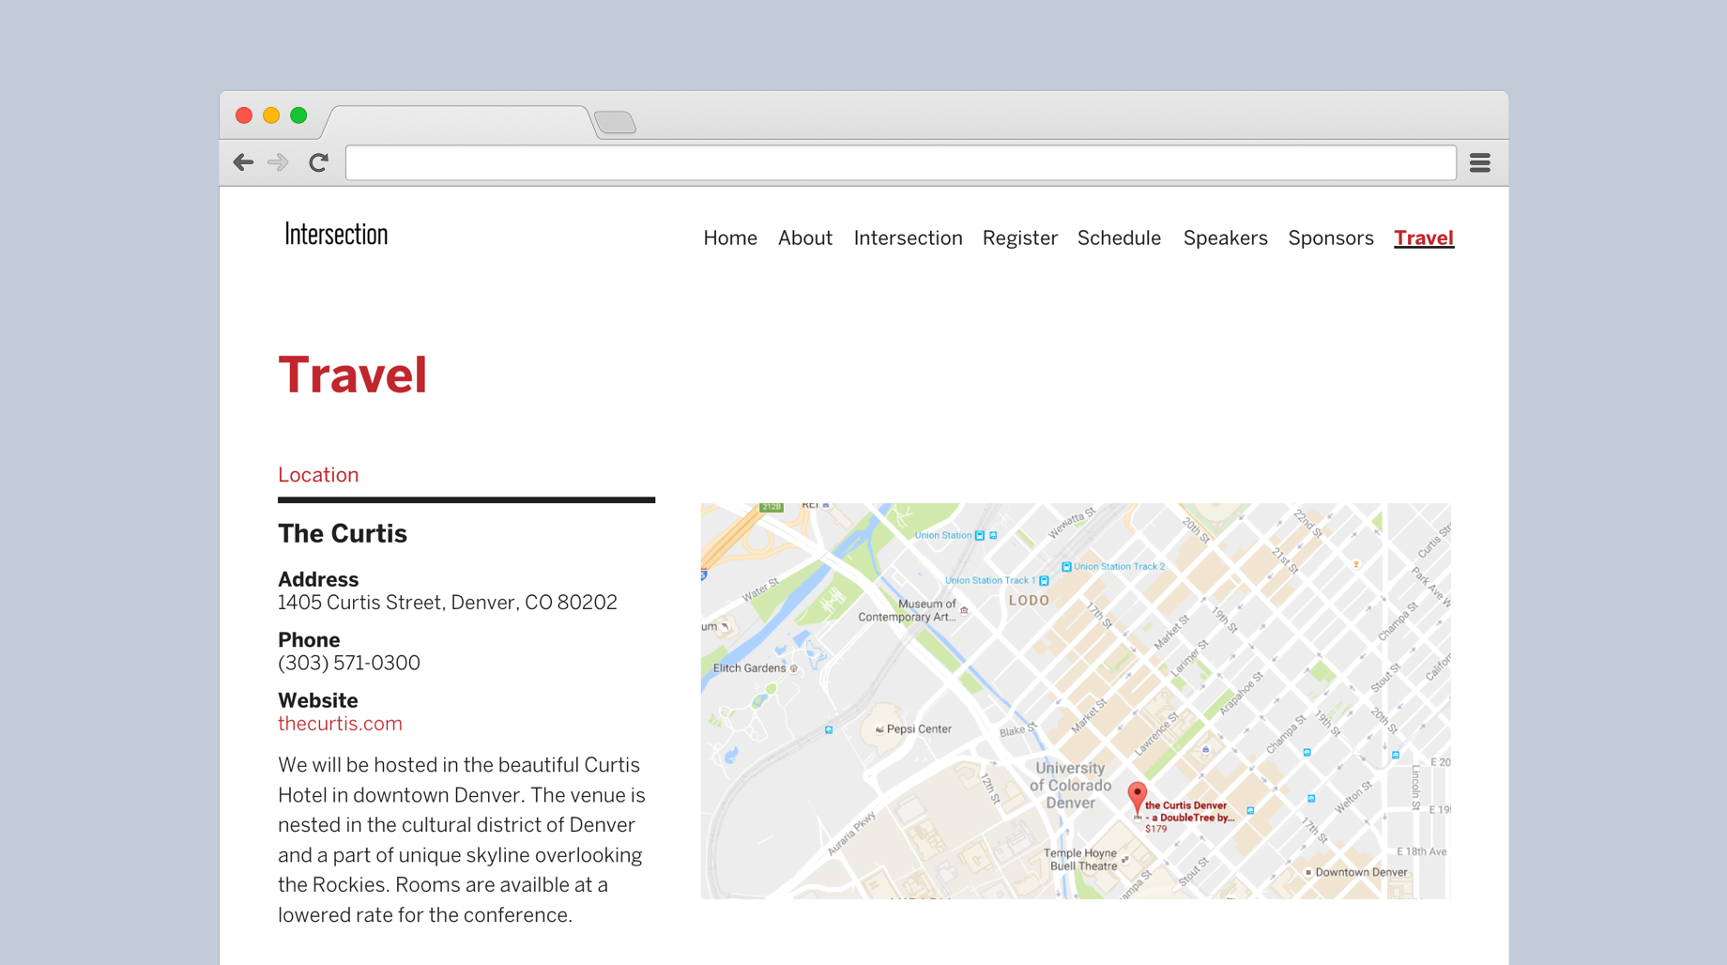Click the Intersection site logo

pos(336,235)
